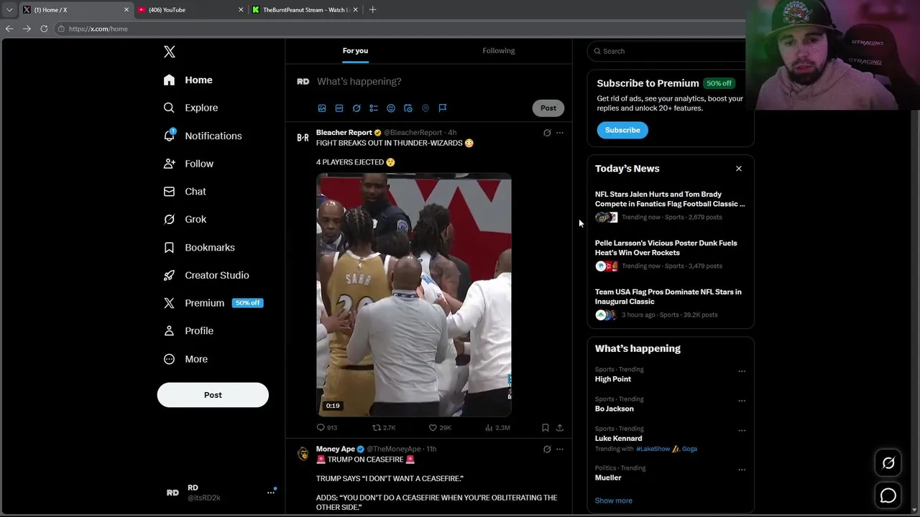This screenshot has height=517, width=920.
Task: Open Notifications in the sidebar
Action: click(x=203, y=136)
